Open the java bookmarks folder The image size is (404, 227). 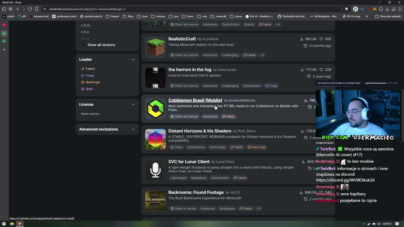click(174, 16)
